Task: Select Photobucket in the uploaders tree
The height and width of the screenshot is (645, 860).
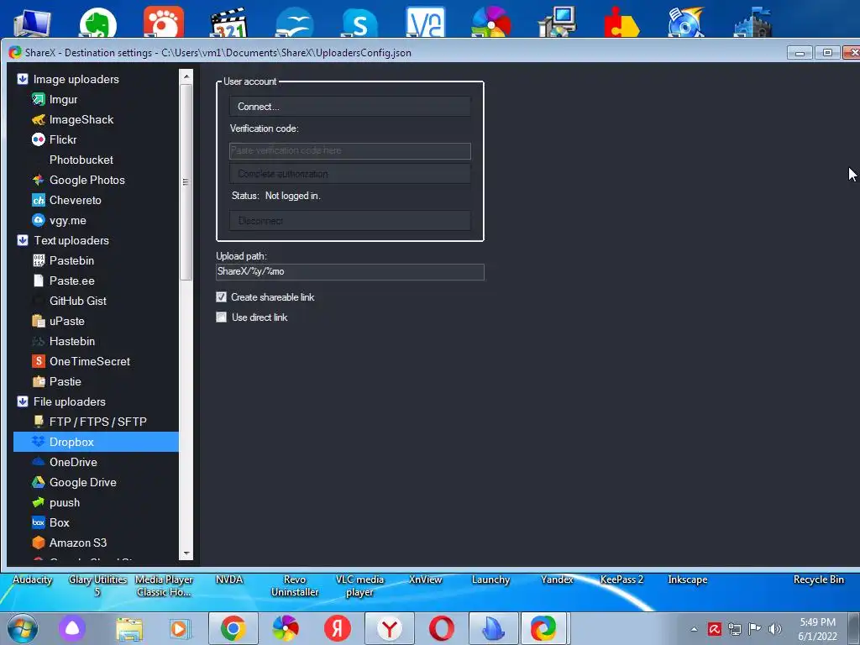Action: (81, 160)
